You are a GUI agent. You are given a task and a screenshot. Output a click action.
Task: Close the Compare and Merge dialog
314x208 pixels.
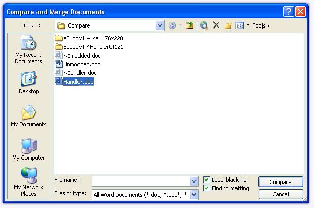coord(300,12)
